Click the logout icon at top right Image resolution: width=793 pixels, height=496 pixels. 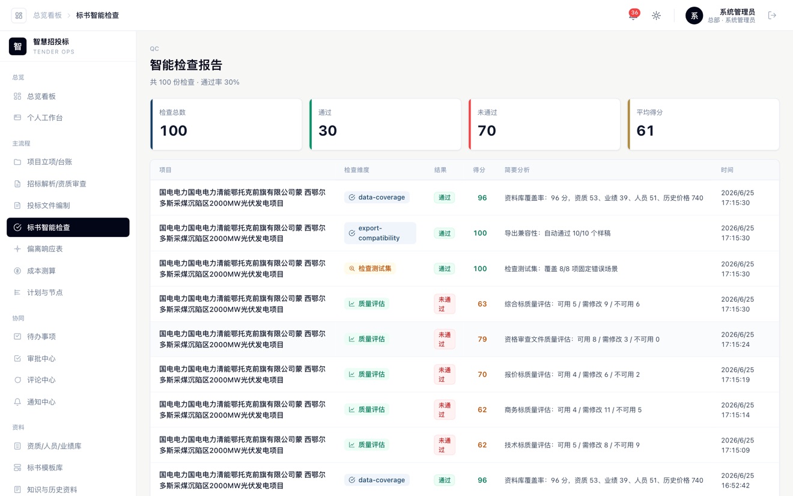click(772, 16)
